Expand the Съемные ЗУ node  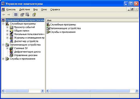coord(7,48)
